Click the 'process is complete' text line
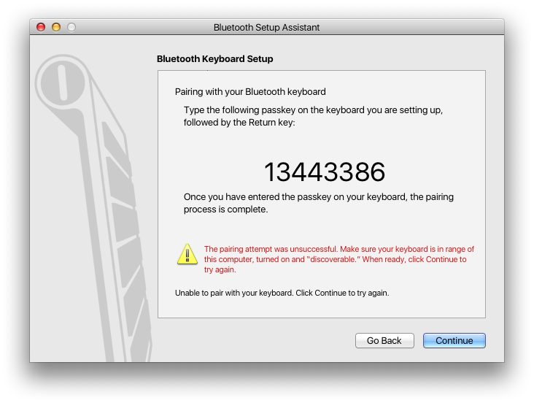Screen dimensions: 534x403 click(x=226, y=210)
